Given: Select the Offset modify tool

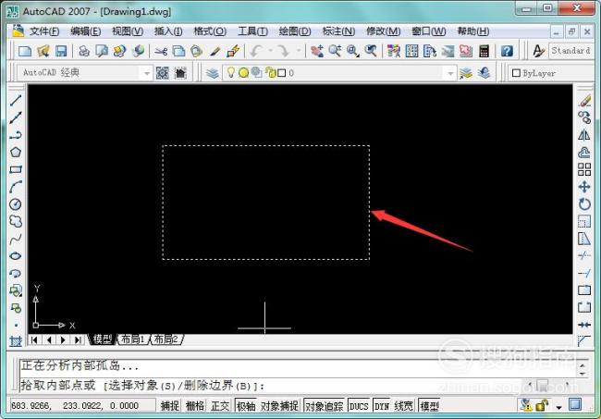Looking at the screenshot, I should click(x=584, y=153).
